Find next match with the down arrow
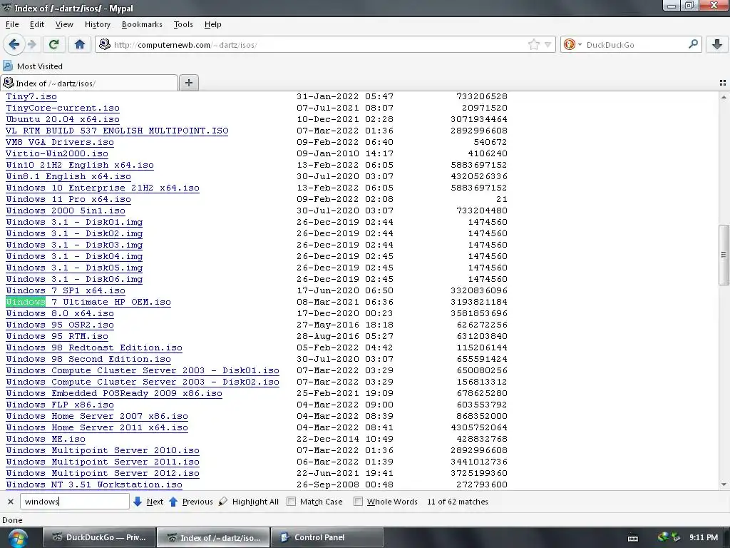Viewport: 730px width, 548px height. [x=138, y=502]
